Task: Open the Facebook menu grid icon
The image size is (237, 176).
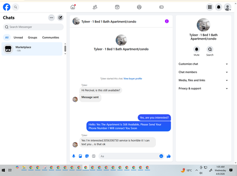Action: coord(210,7)
